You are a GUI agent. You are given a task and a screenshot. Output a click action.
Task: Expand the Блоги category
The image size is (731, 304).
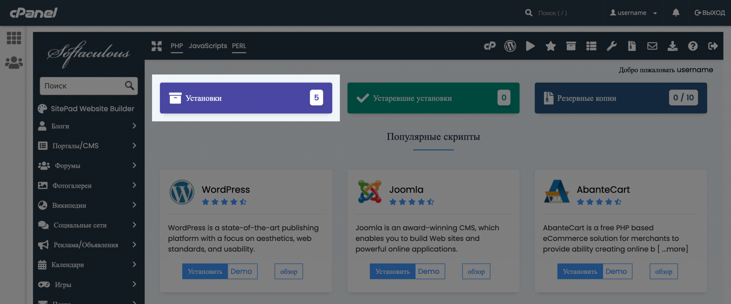[x=87, y=126]
